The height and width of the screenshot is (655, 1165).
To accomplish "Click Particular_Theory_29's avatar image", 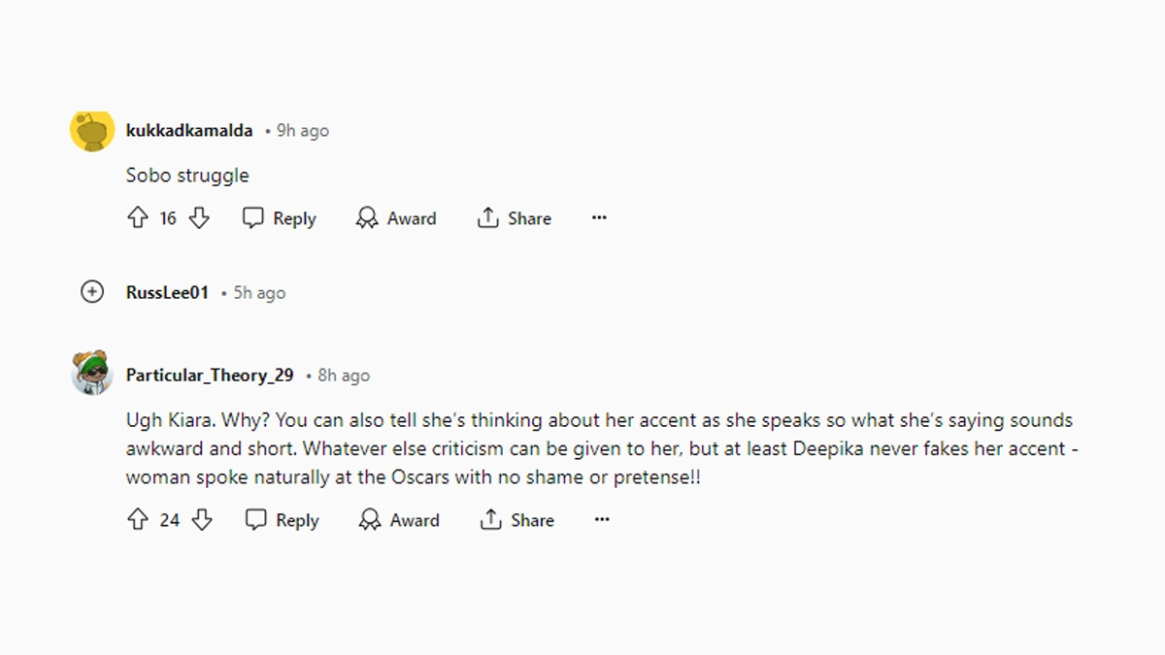I will 92,374.
